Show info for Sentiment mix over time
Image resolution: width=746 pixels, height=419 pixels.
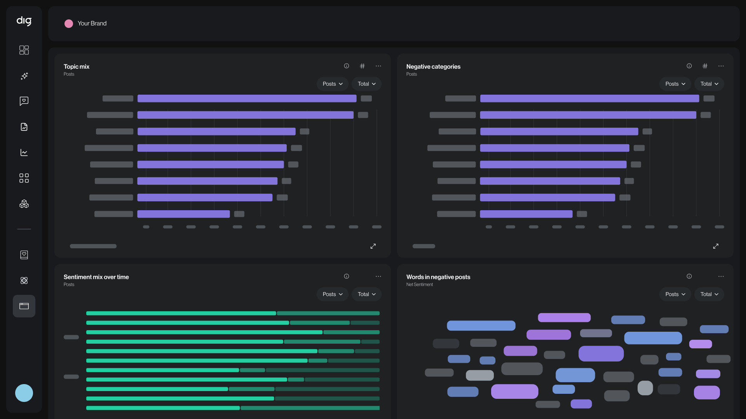coord(347,276)
